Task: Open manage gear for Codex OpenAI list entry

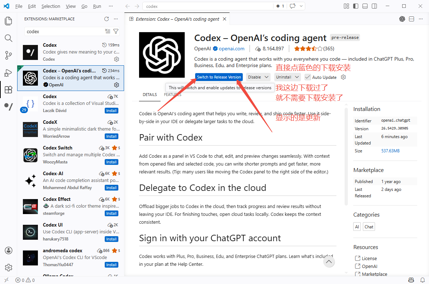Action: [x=117, y=85]
